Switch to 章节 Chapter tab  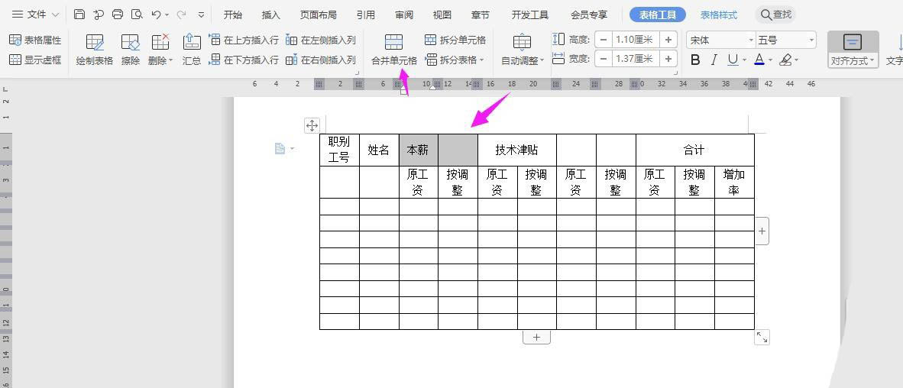coord(481,15)
